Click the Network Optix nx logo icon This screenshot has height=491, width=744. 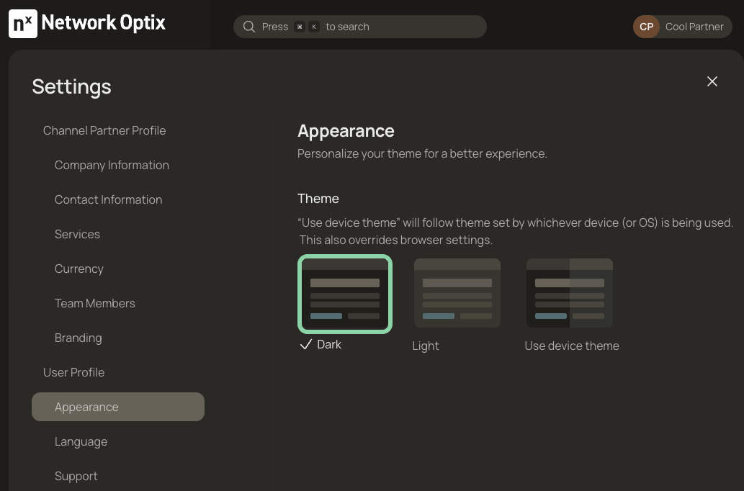click(23, 24)
